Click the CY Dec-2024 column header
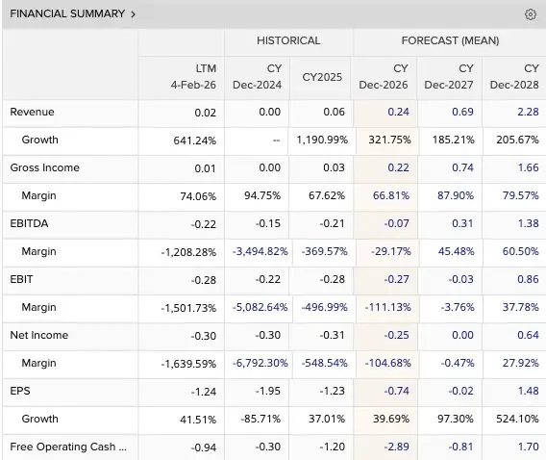Screen dimensions: 546x460 (x=257, y=77)
